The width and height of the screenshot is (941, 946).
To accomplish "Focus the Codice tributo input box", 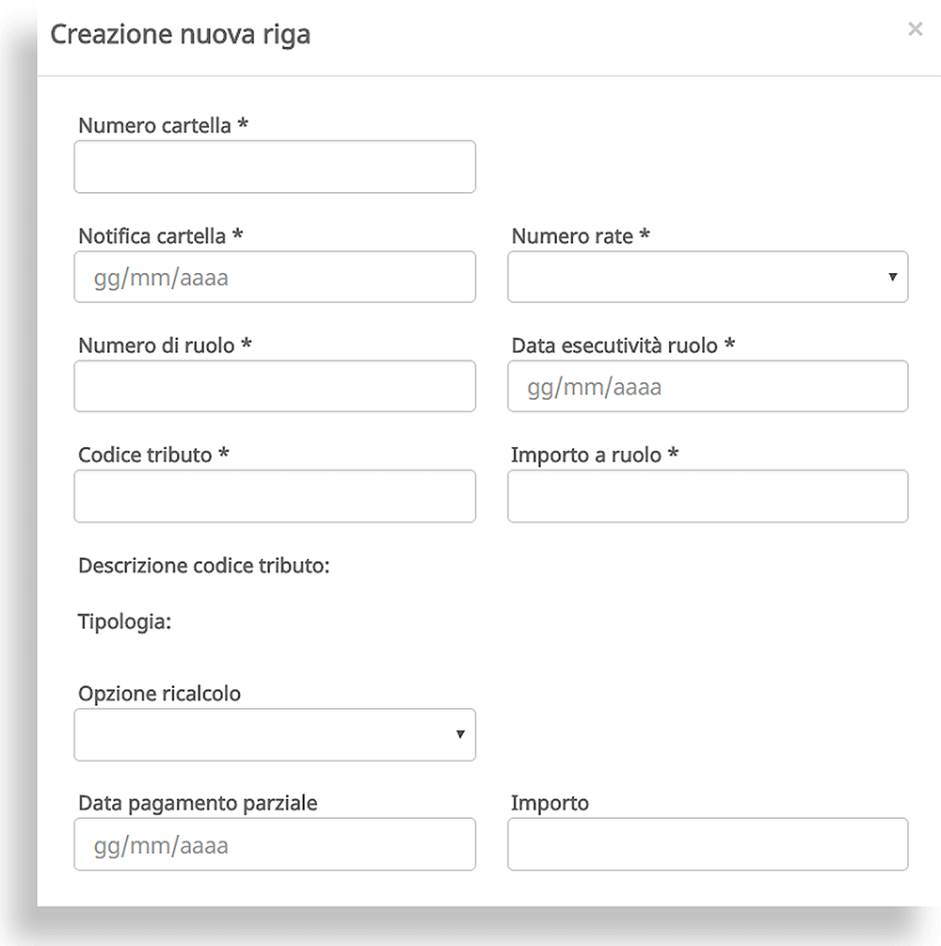I will [x=275, y=496].
